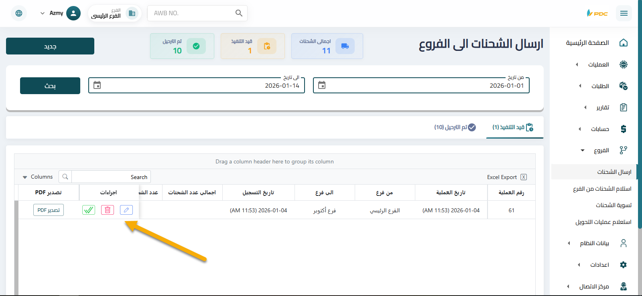This screenshot has width=642, height=296.
Task: Click the edit pencil icon in row 61
Action: (126, 210)
